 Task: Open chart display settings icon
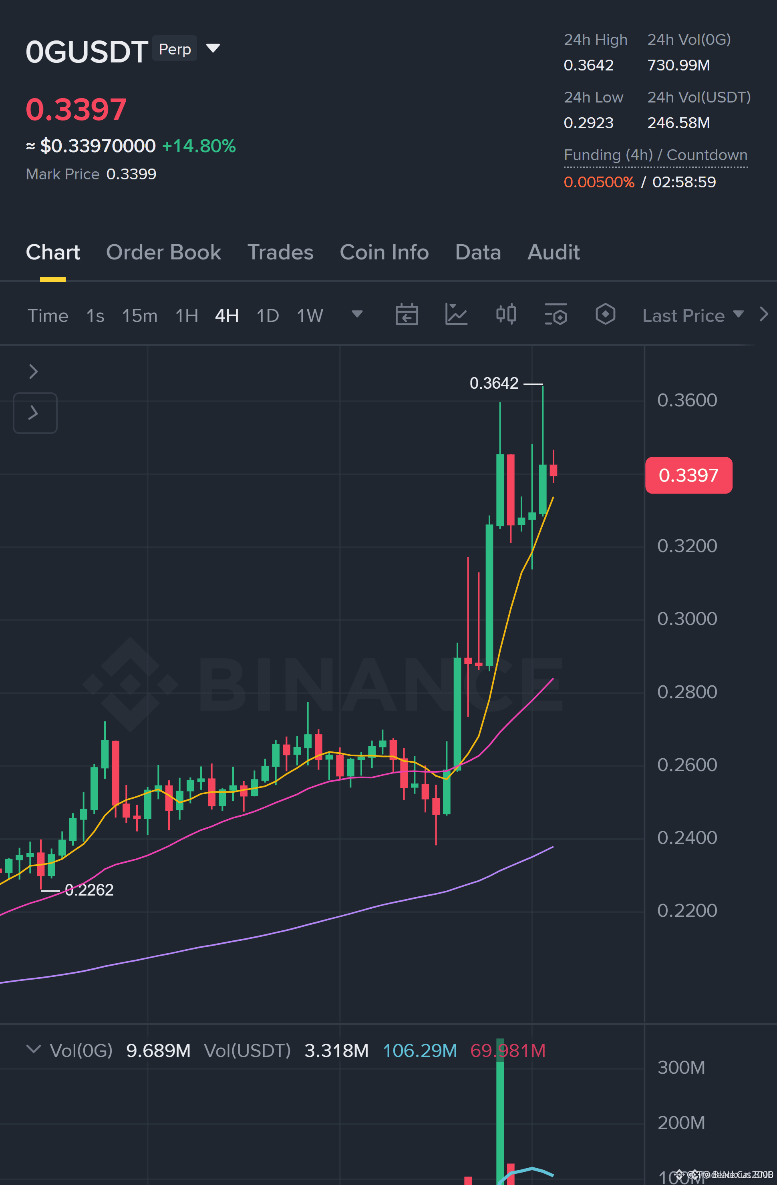click(556, 315)
